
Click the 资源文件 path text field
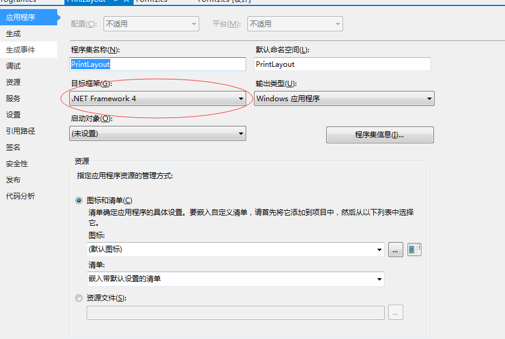point(235,313)
